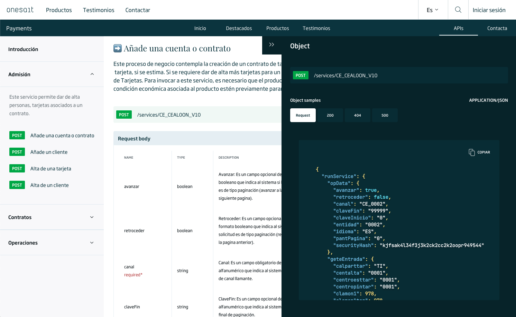Open Alta de un cliente link
516x317 pixels.
[x=49, y=185]
